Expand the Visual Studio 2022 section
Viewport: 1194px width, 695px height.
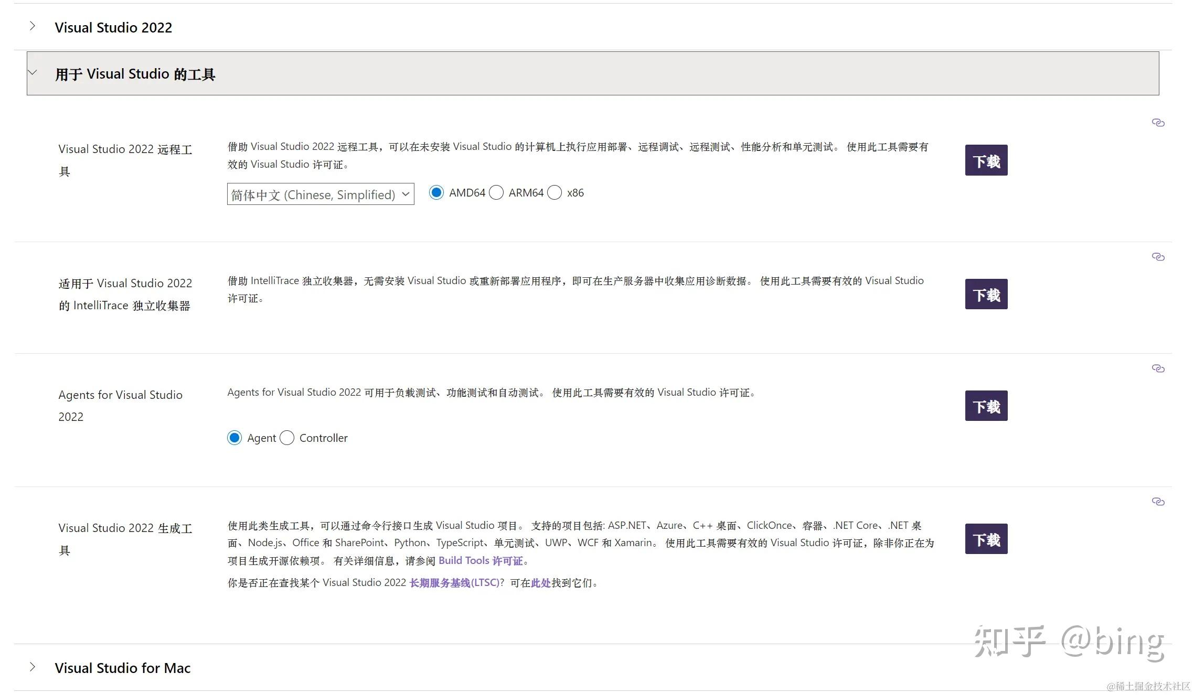click(593, 27)
